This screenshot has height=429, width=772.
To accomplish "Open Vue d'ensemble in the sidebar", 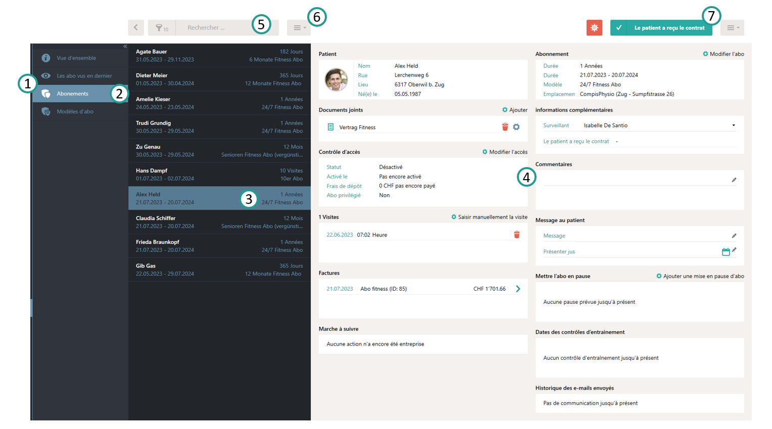I will [x=76, y=58].
